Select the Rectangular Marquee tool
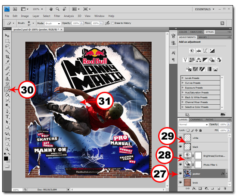The height and width of the screenshot is (196, 237). click(x=7, y=41)
